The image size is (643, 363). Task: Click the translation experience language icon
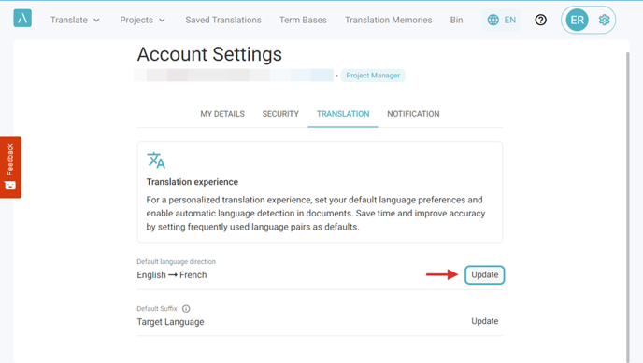pos(156,160)
